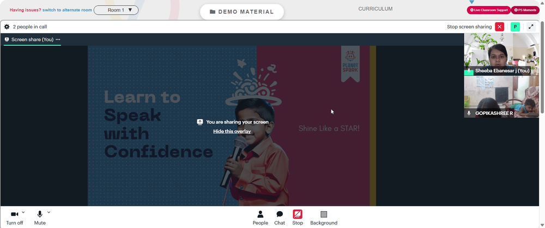
Task: Expand camera options chevron
Action: coord(23,212)
